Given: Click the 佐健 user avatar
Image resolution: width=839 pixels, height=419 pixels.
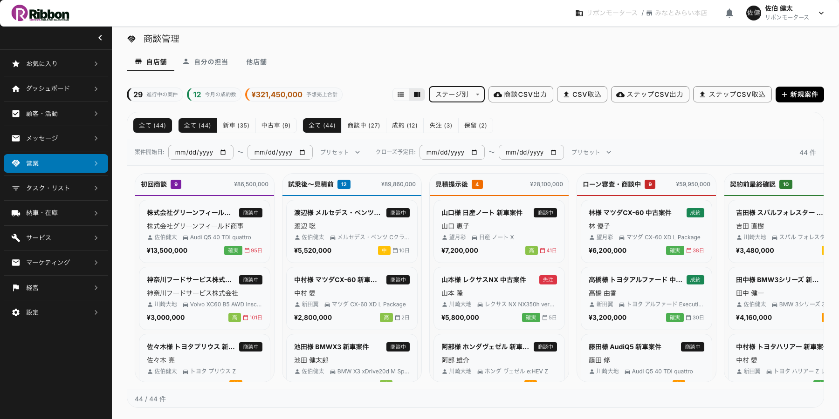Looking at the screenshot, I should [753, 13].
